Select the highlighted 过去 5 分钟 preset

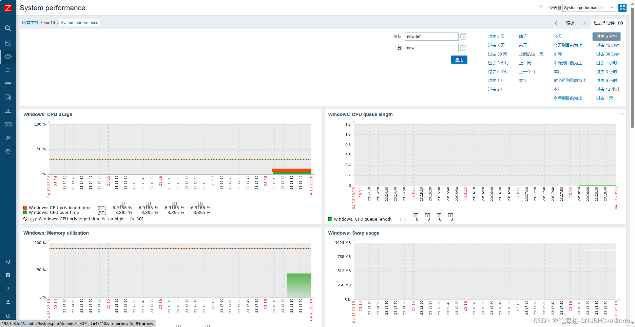click(x=607, y=37)
